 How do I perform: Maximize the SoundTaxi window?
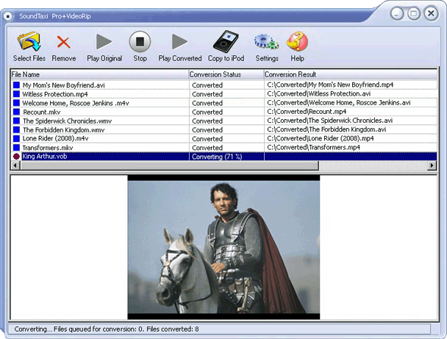click(414, 13)
